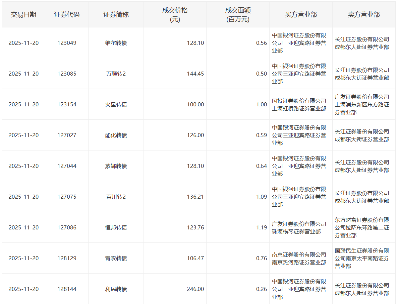Image resolution: width=397 pixels, height=306 pixels.
Task: Click the 交易日期 column header
Action: [23, 15]
